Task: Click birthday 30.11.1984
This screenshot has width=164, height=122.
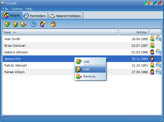Action: [x=140, y=59]
